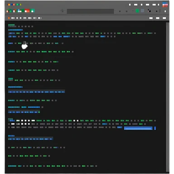This screenshot has width=174, height=174.
Task: Click the rightmost white button on the third row
Action: click(164, 18)
